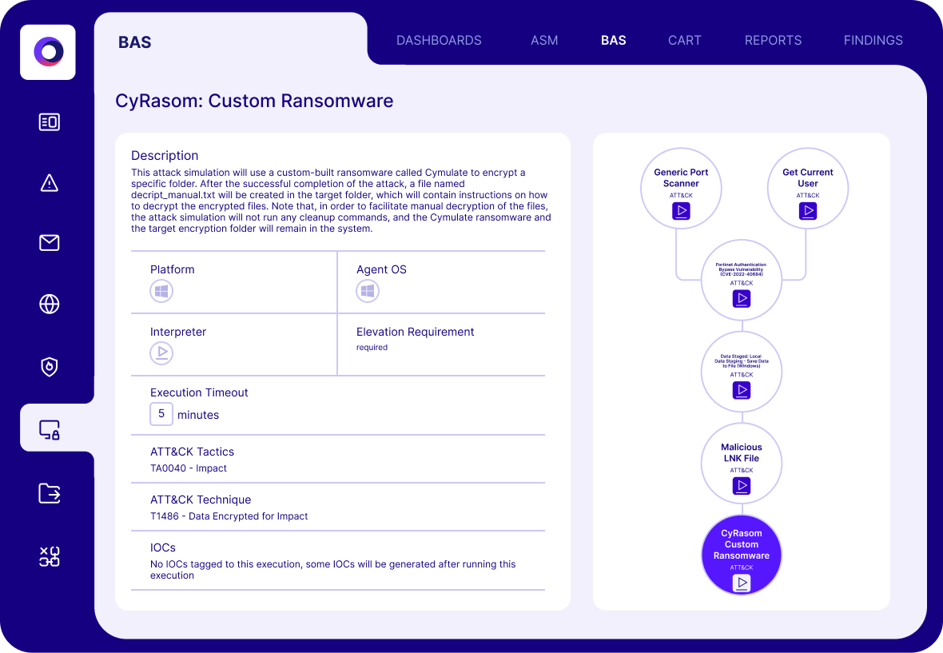This screenshot has height=653, width=943.
Task: Open the email envelope sidebar icon
Action: [x=50, y=243]
